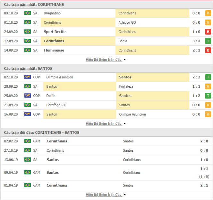Click the red B badge for Fluminense match
The image size is (213, 200).
208,50
